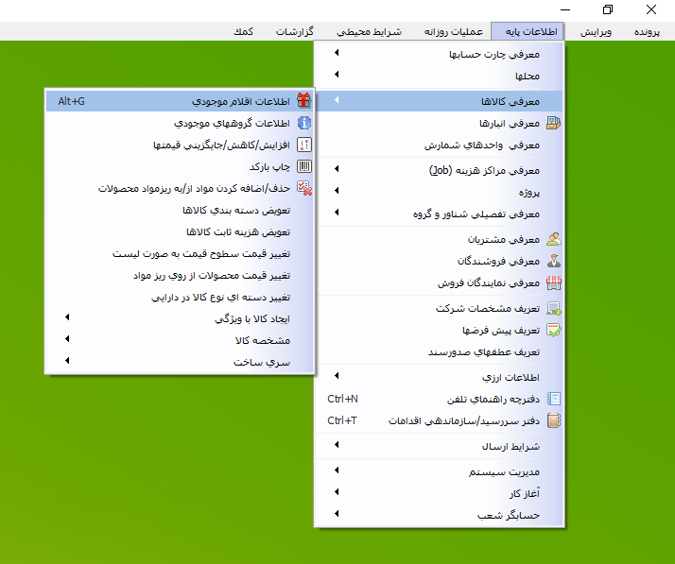675x564 pixels.
Task: Click the green check icon for تعريف پيش فرضها
Action: pos(554,331)
